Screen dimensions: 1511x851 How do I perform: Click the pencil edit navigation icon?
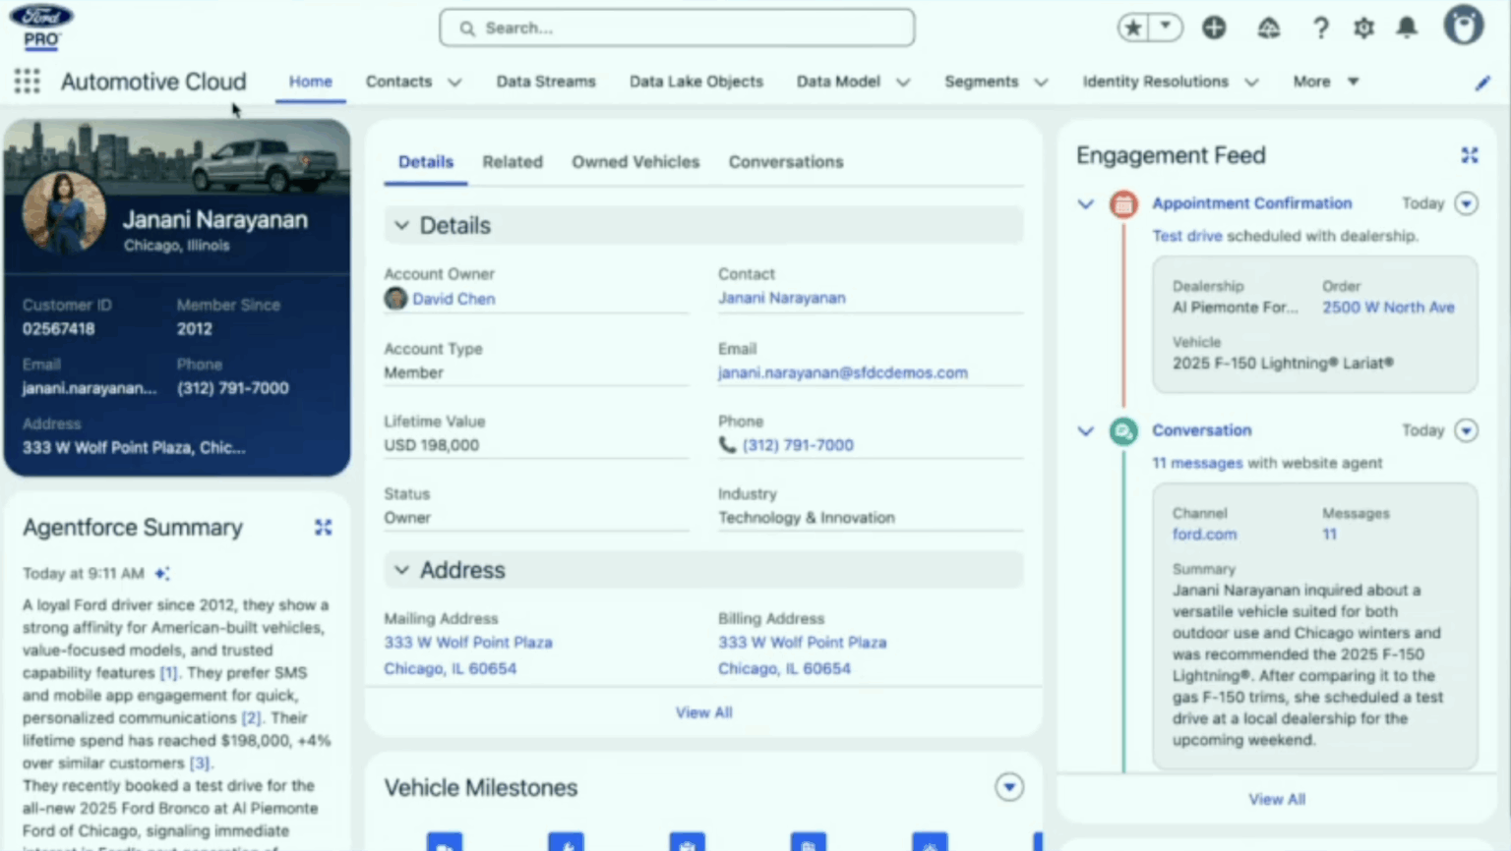pos(1482,84)
